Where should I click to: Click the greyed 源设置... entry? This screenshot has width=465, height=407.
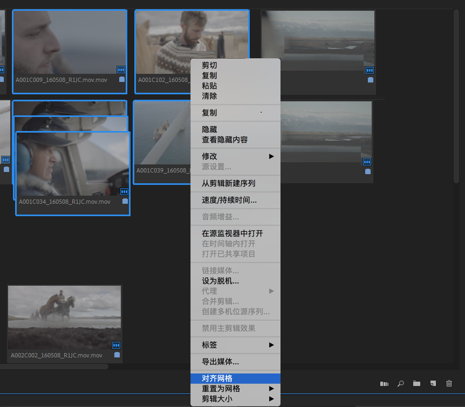[235, 167]
